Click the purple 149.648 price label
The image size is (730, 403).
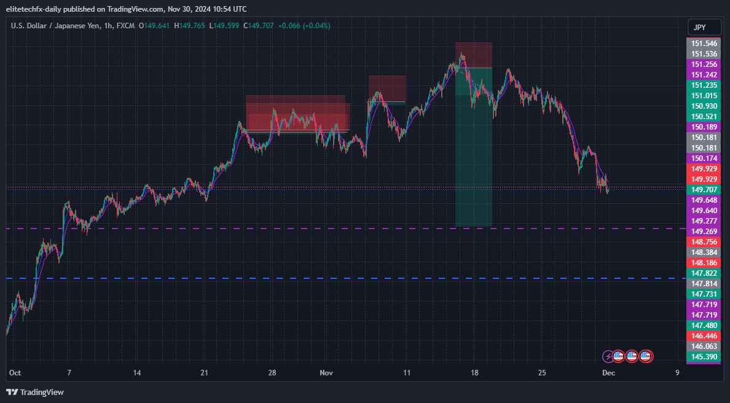[704, 200]
